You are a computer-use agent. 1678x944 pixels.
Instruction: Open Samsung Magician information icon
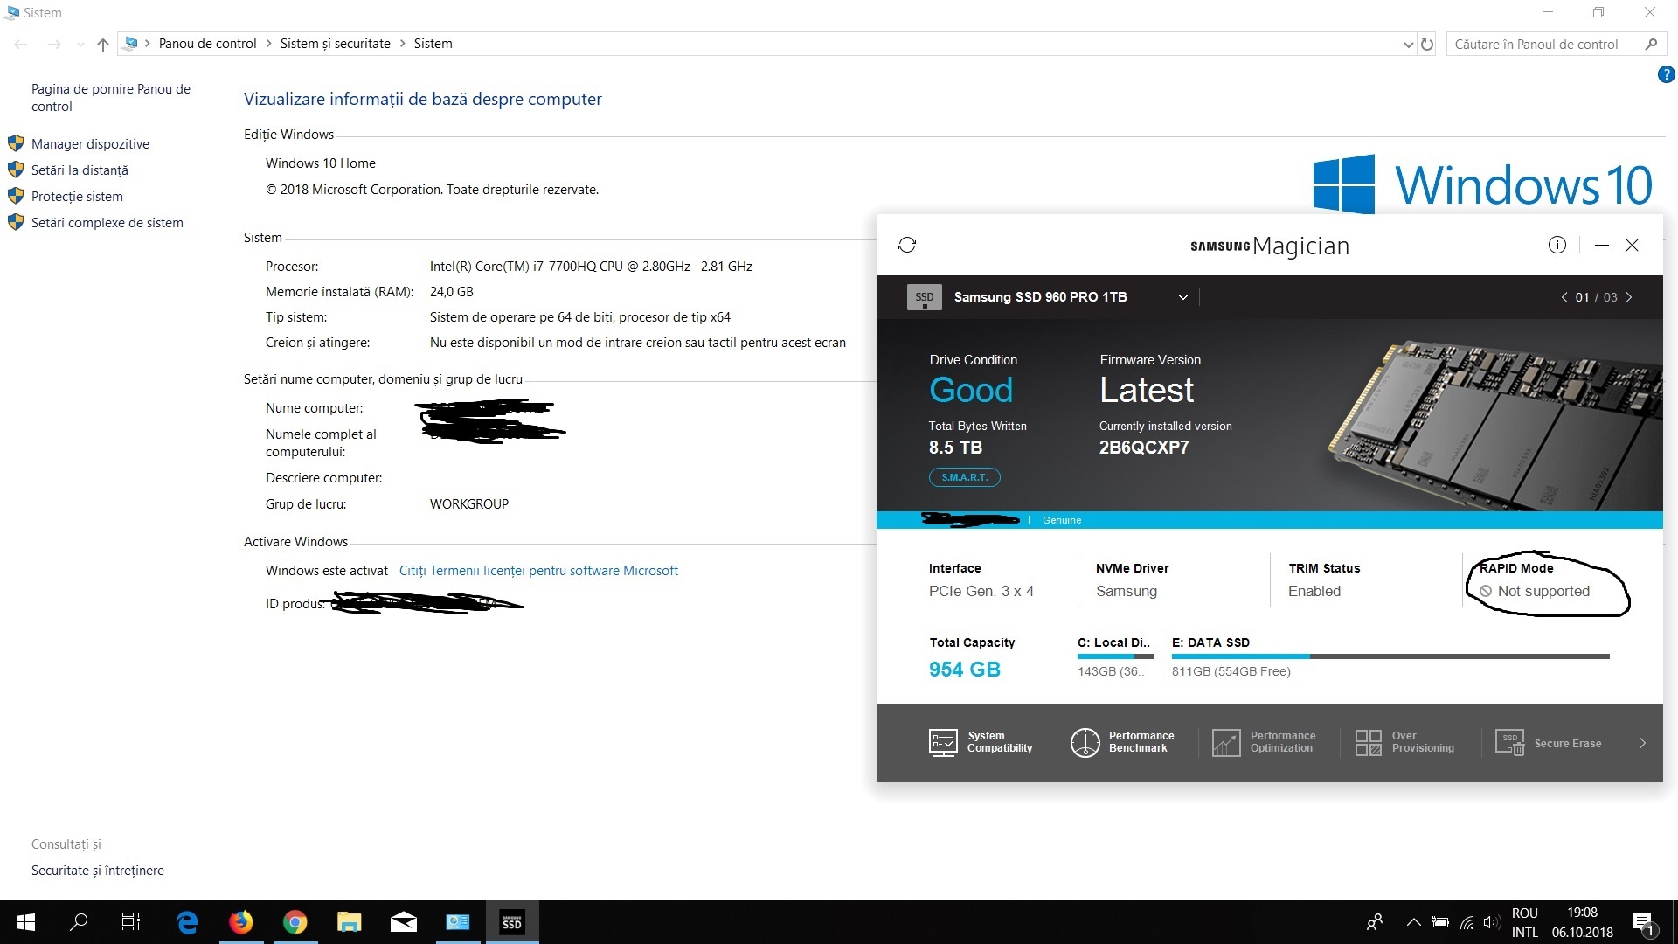pyautogui.click(x=1557, y=245)
